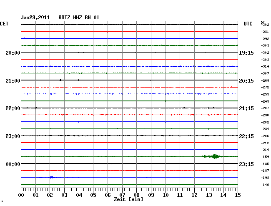Click the DC offset value -212
The image size is (271, 206).
click(x=265, y=143)
